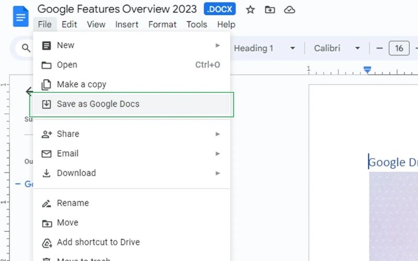Image resolution: width=418 pixels, height=261 pixels.
Task: Click the document title Google Features Overview 2023
Action: [117, 9]
